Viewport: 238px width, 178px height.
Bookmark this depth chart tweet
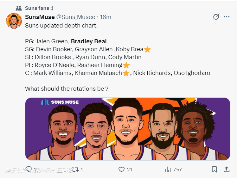pos(215,169)
